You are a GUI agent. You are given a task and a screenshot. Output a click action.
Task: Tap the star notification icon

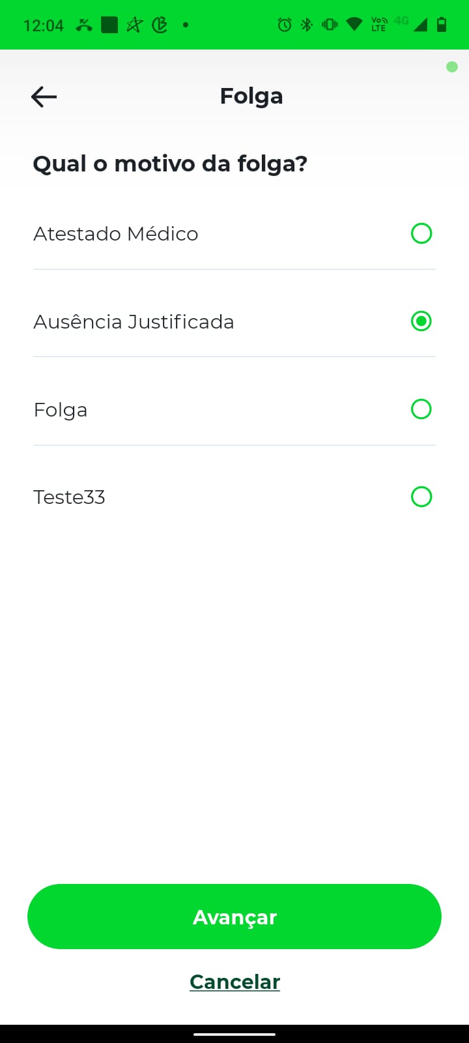click(134, 25)
